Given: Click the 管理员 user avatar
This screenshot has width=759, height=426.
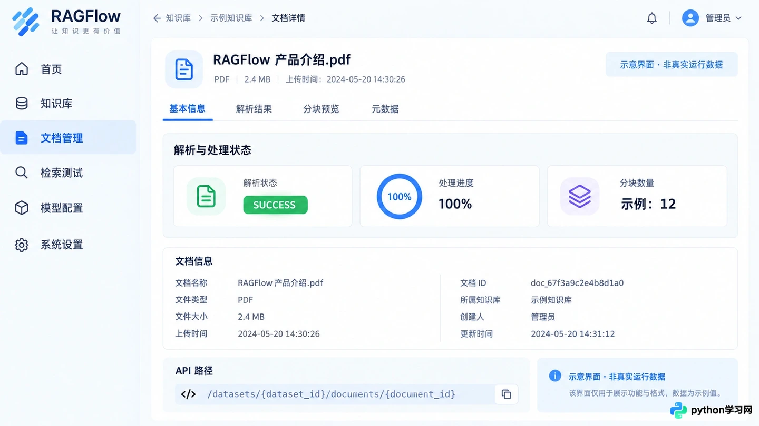Looking at the screenshot, I should [690, 18].
